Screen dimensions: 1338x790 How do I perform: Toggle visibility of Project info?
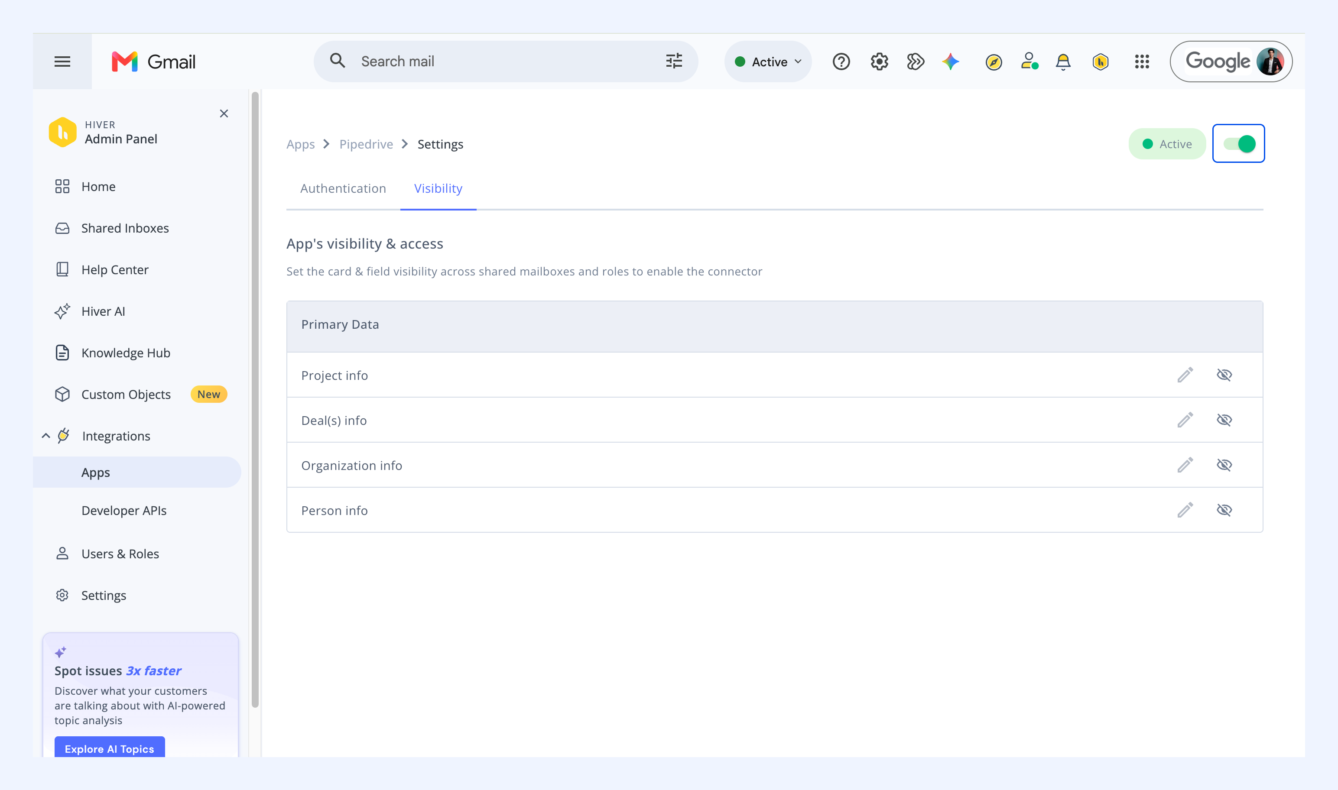(1224, 375)
